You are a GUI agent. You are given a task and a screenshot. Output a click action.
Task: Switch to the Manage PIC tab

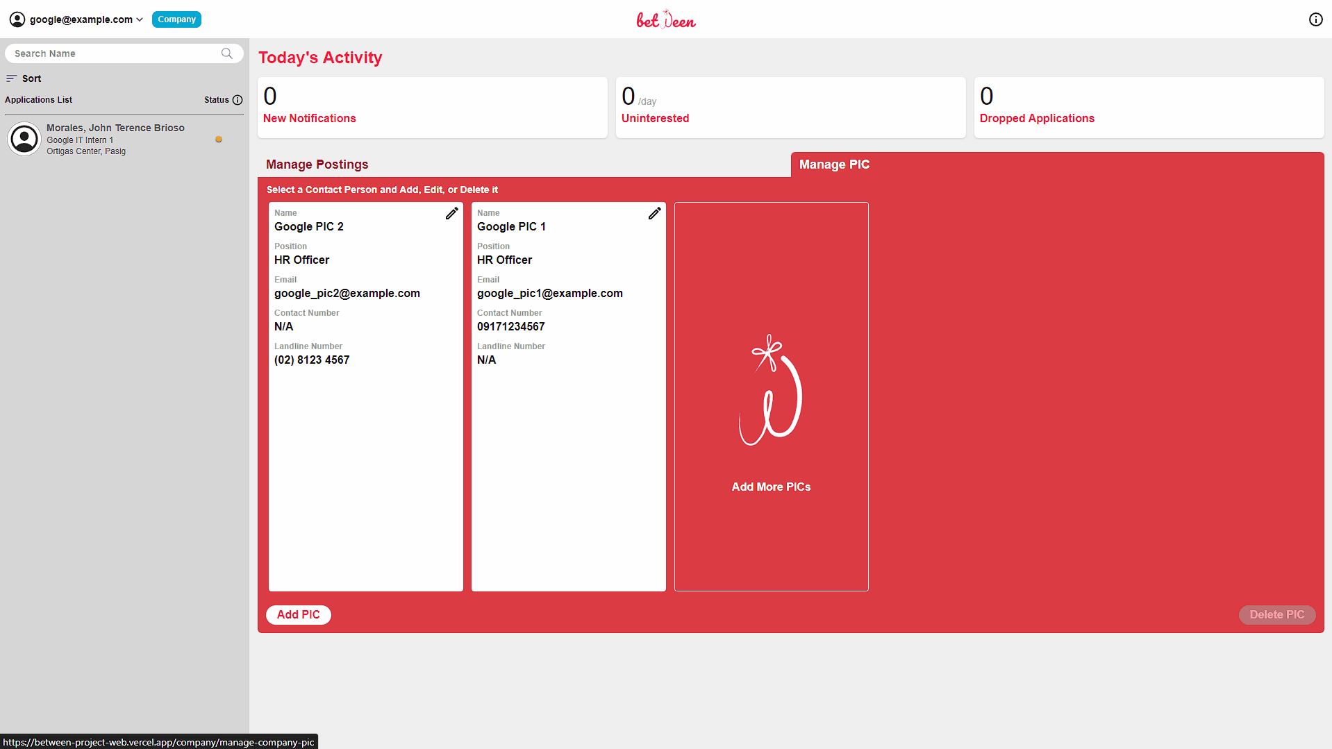(834, 165)
